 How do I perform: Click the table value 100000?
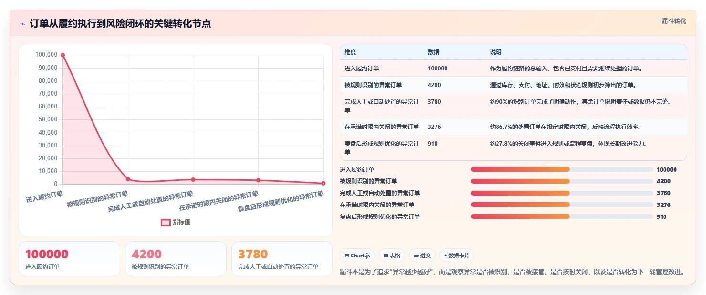[x=437, y=69]
